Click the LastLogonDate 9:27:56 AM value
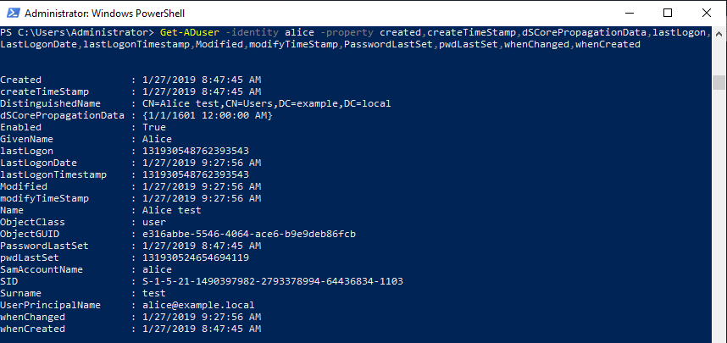 pos(203,163)
